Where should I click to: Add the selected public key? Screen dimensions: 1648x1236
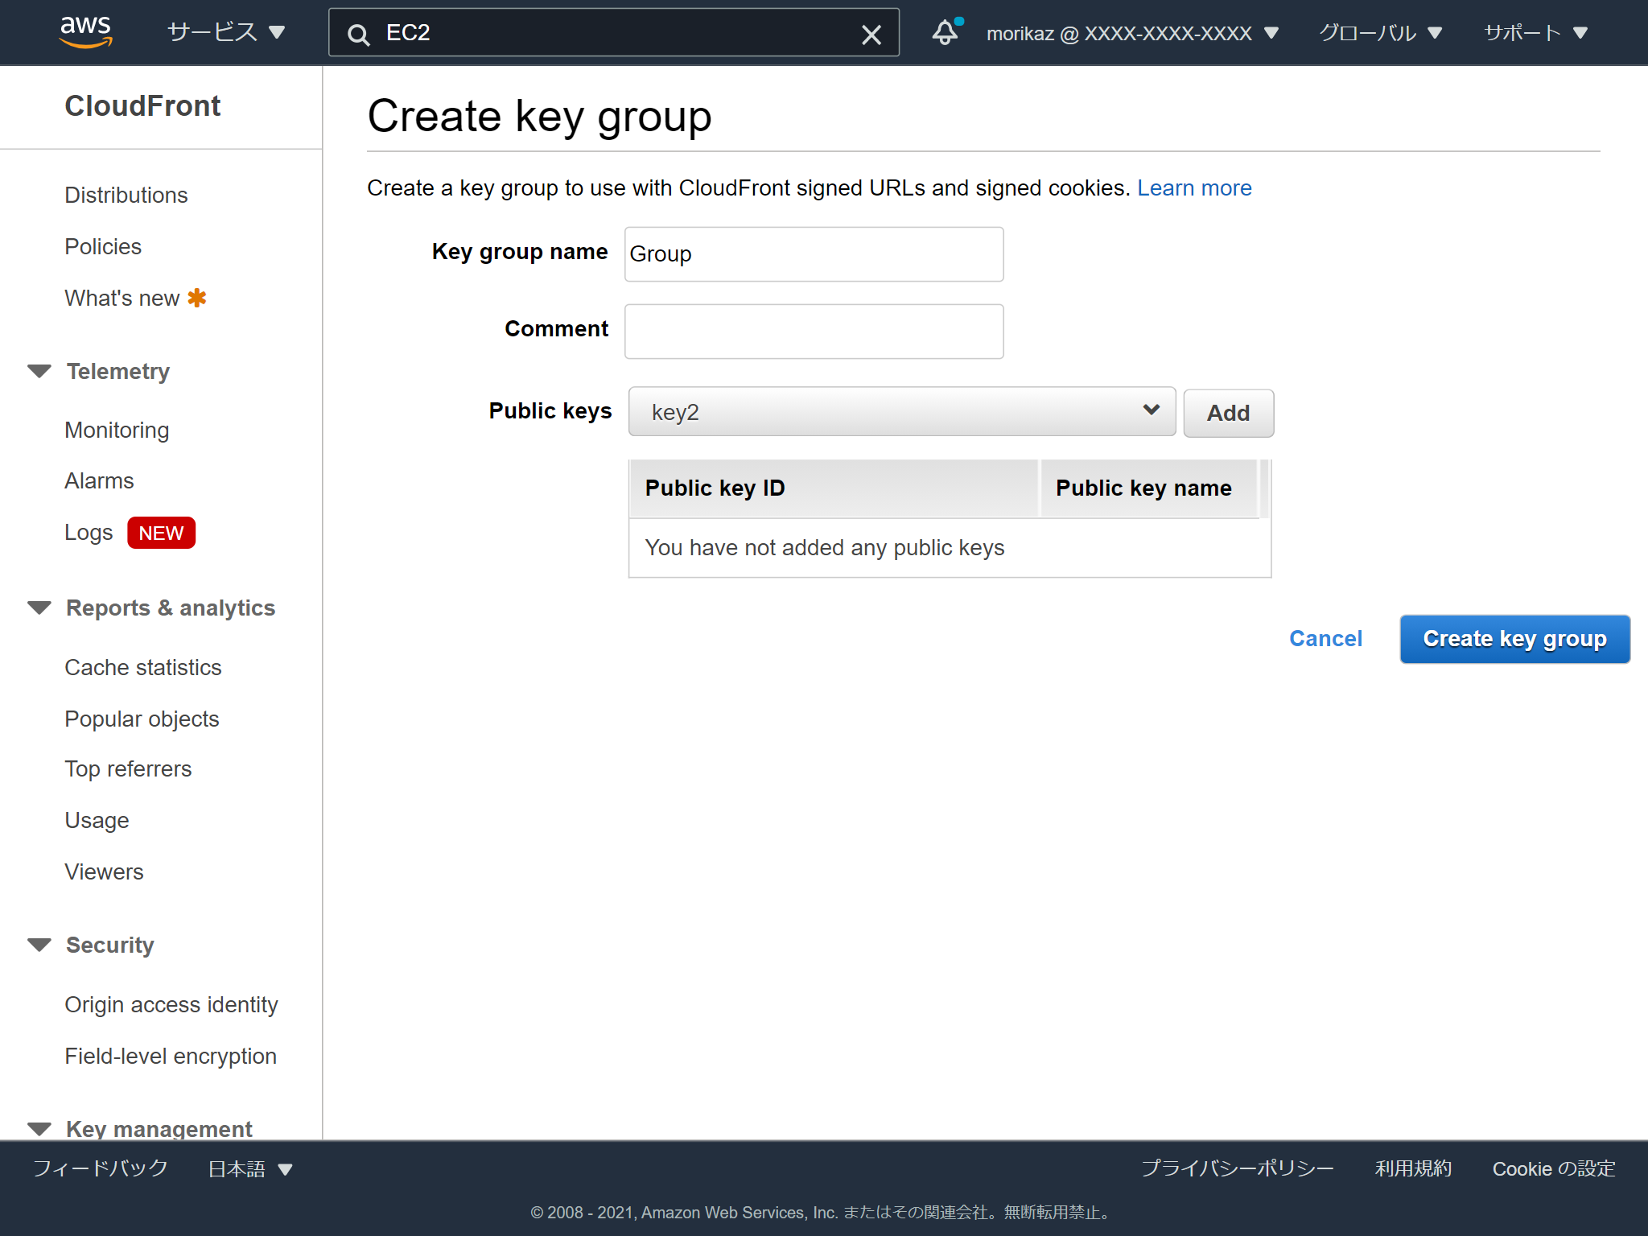click(1228, 413)
